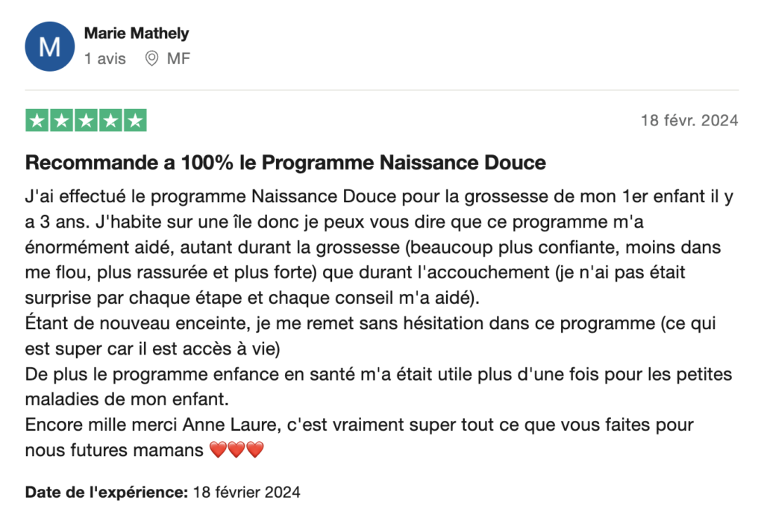
Task: Click the Date de l'expérience label
Action: 107,492
